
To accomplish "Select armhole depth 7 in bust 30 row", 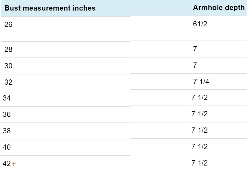I will tap(195, 65).
